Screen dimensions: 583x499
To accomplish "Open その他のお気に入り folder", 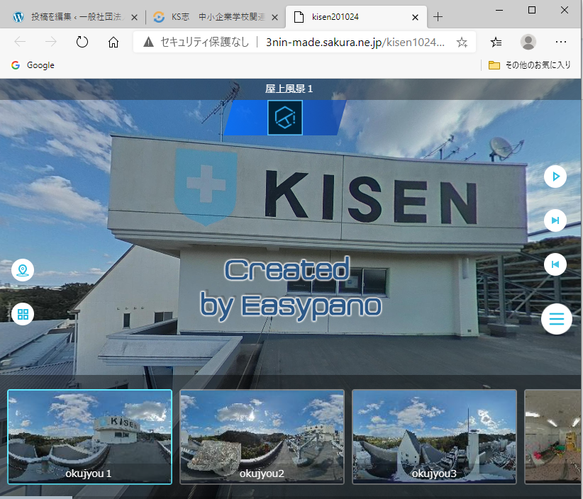I will tap(530, 65).
